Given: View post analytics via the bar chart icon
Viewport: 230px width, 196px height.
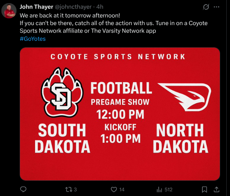Looking at the screenshot, I should coord(159,189).
